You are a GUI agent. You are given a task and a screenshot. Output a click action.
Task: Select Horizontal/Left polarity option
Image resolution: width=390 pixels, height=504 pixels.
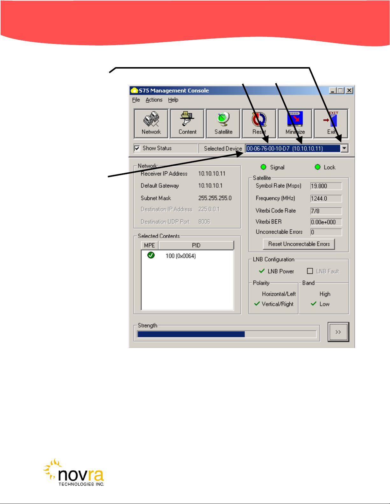(x=279, y=294)
